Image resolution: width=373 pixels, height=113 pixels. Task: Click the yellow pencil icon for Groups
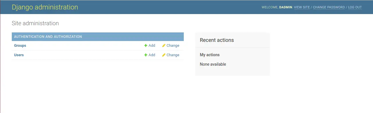click(164, 46)
